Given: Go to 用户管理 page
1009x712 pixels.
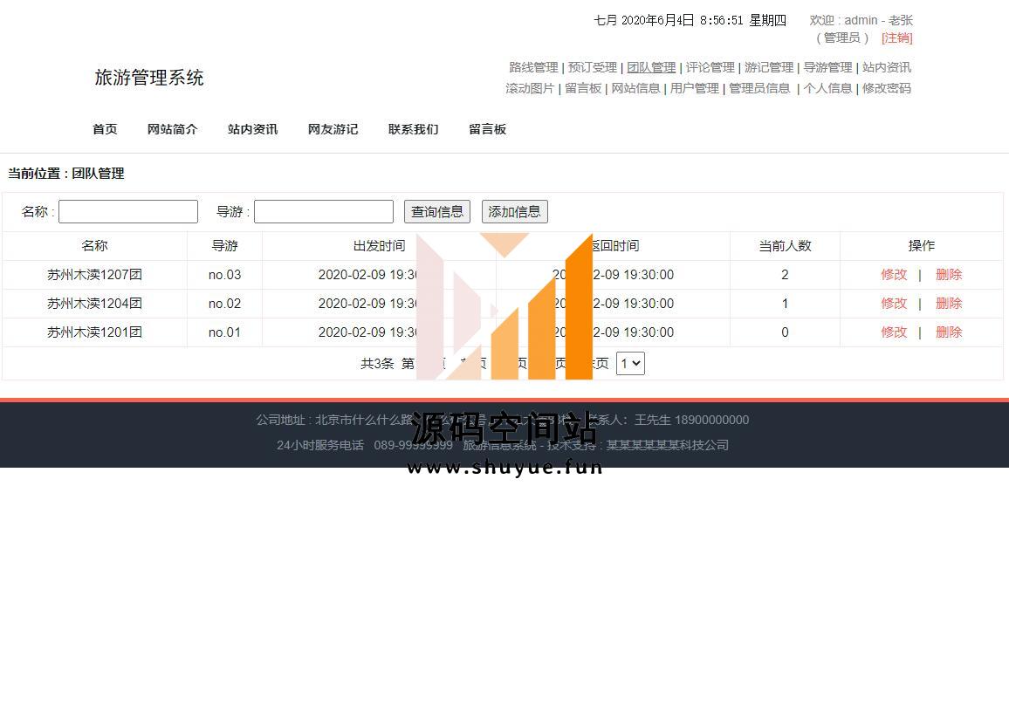Looking at the screenshot, I should (x=694, y=88).
